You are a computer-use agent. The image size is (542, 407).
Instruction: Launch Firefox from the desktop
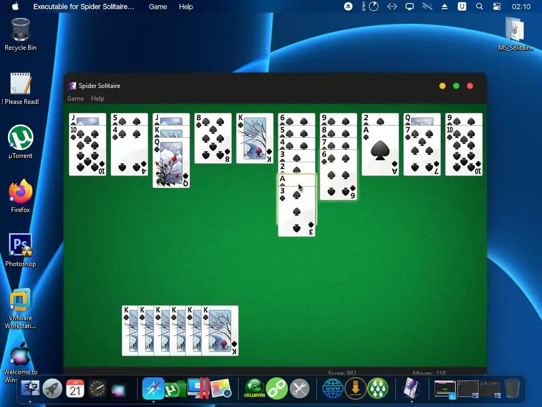pos(21,196)
